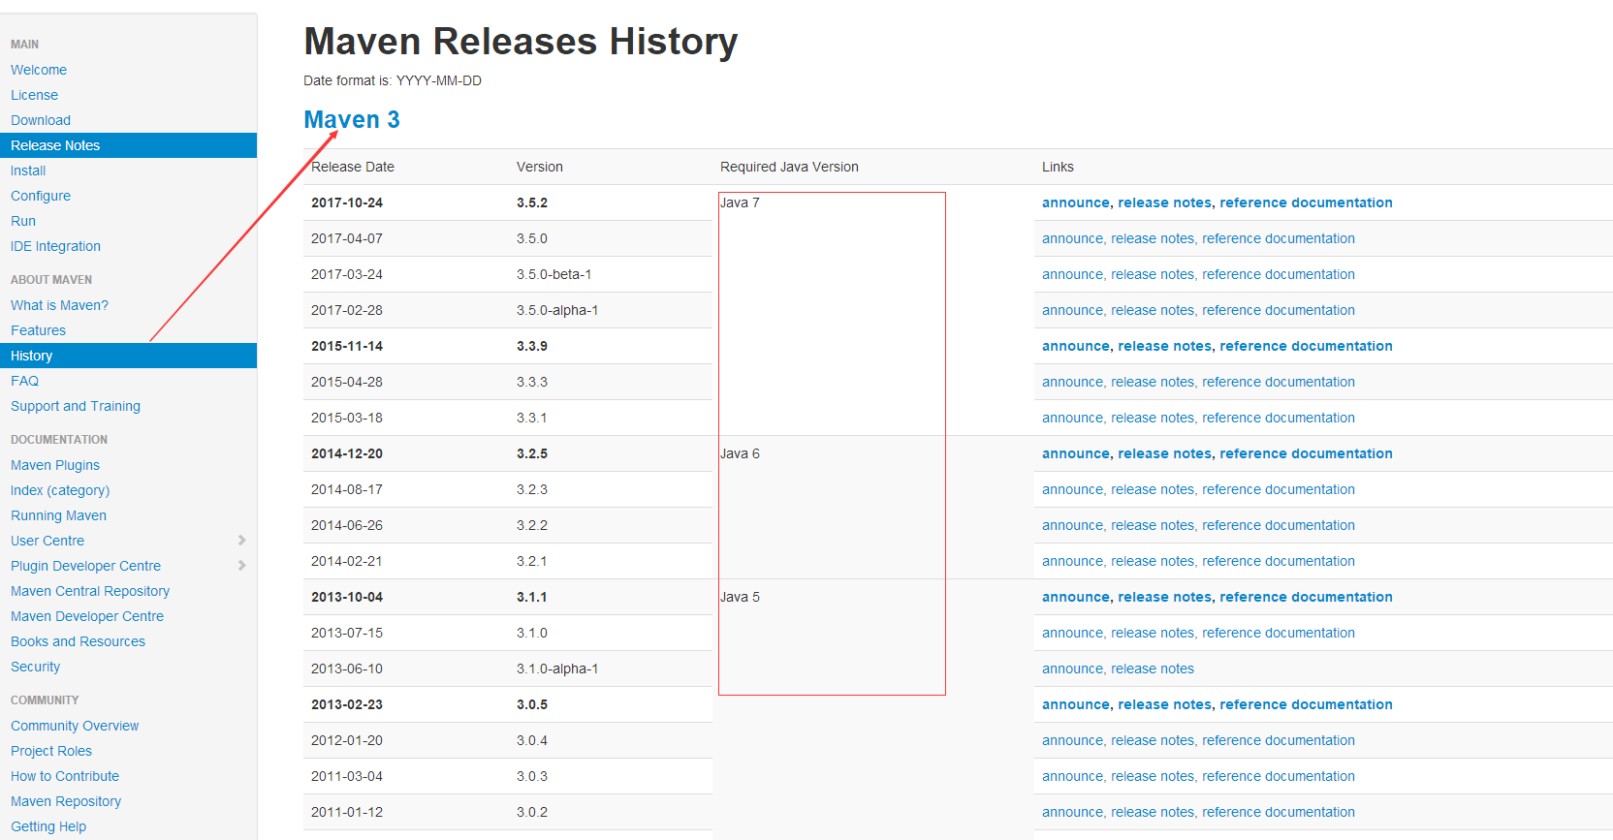Select version cell 3.5.0-beta-1
1613x840 pixels.
coord(611,274)
